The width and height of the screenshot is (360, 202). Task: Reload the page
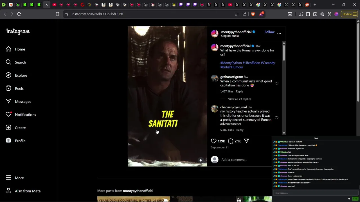(19, 14)
